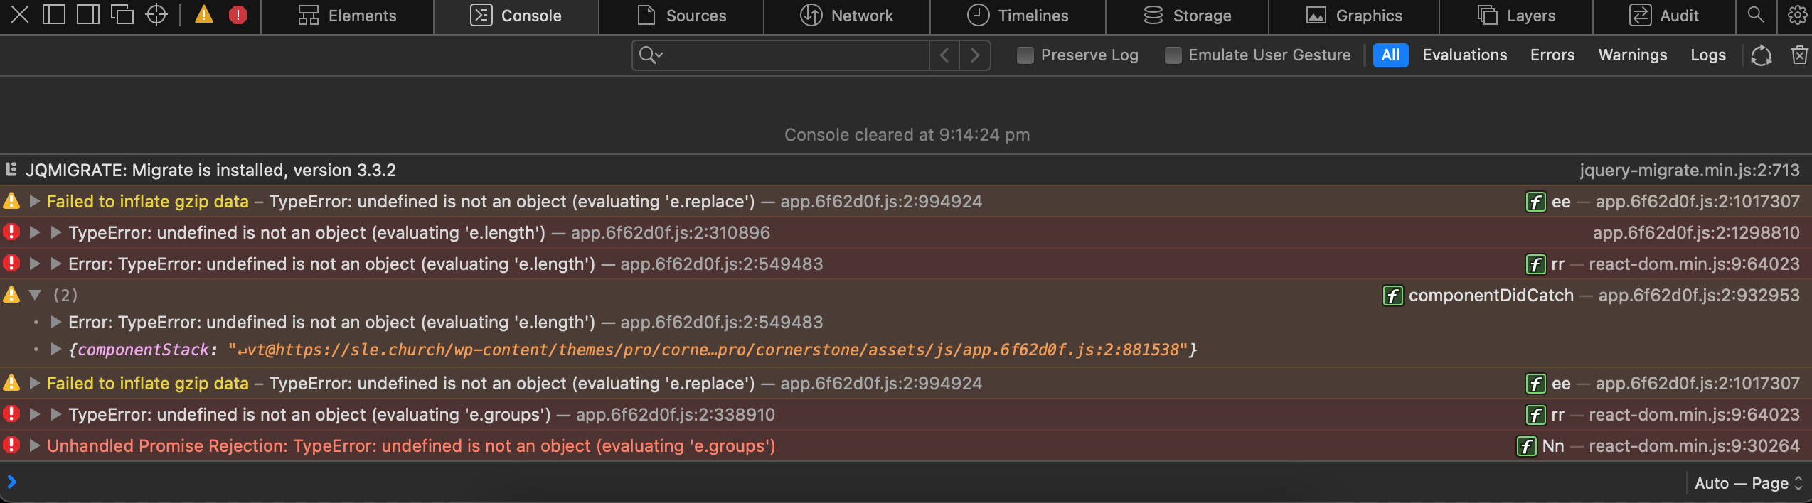
Task: Collapse the expanded (2) warning group
Action: (x=35, y=295)
